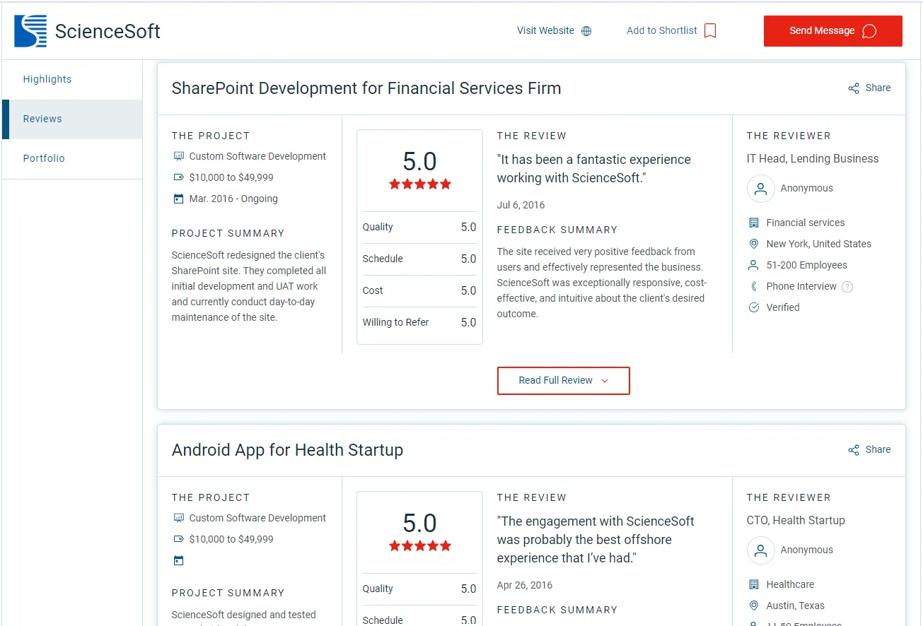Click the anonymous avatar for IT Head reviewer
Screen dimensions: 923x626
[760, 189]
